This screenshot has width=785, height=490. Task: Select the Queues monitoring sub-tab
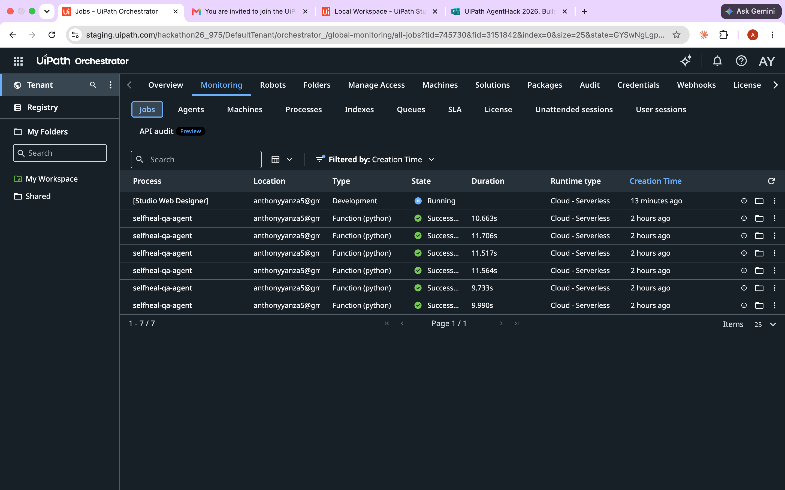(x=411, y=109)
